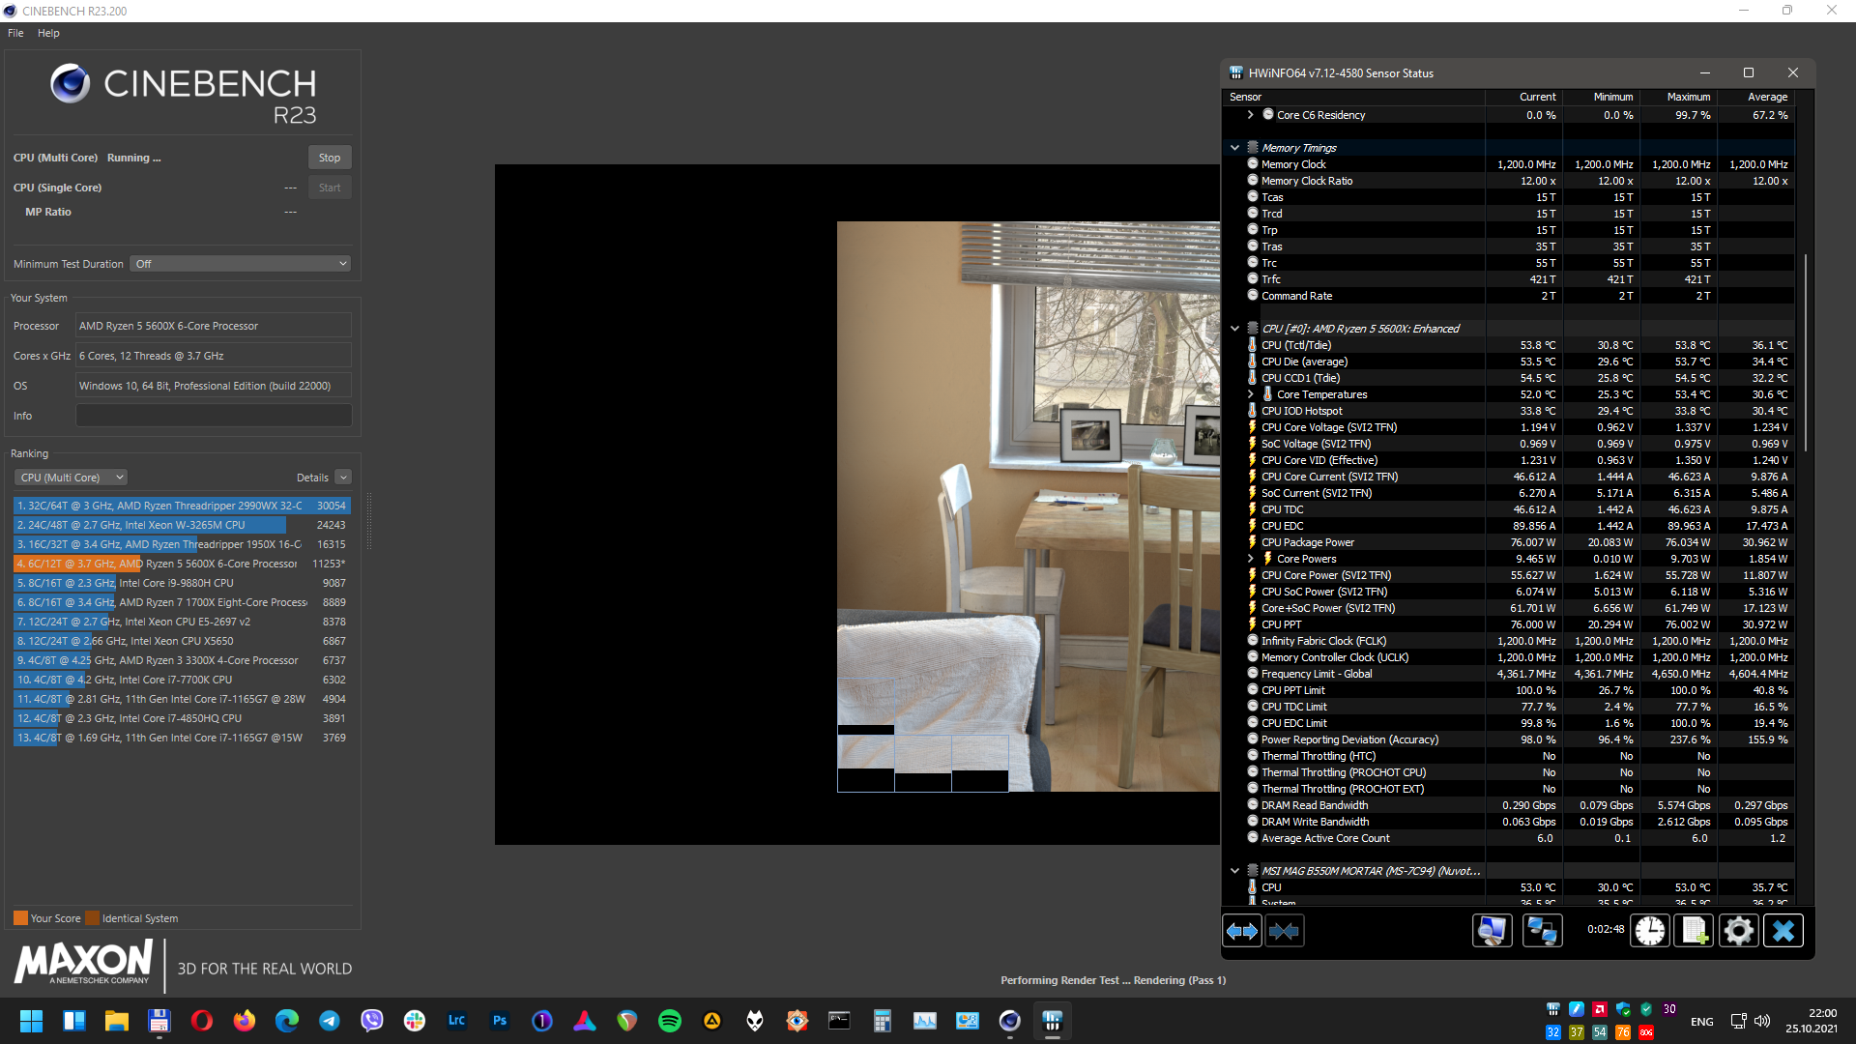Open the Help menu
The width and height of the screenshot is (1856, 1044).
tap(48, 33)
